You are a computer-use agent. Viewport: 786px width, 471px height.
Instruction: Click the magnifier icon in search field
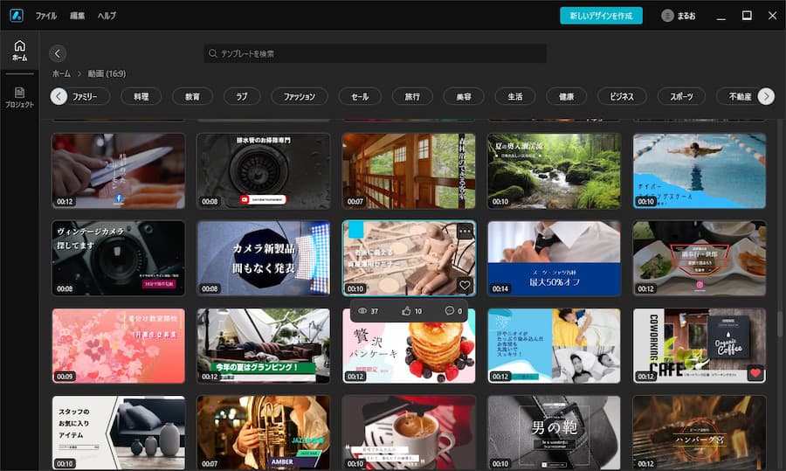pos(212,53)
